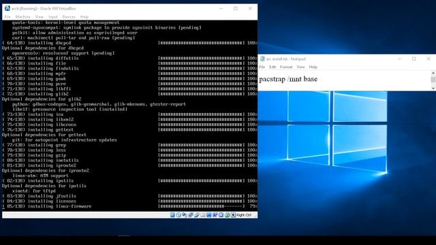Click the Notepad scrollbar down arrow
This screenshot has height=245, width=436.
(x=433, y=88)
